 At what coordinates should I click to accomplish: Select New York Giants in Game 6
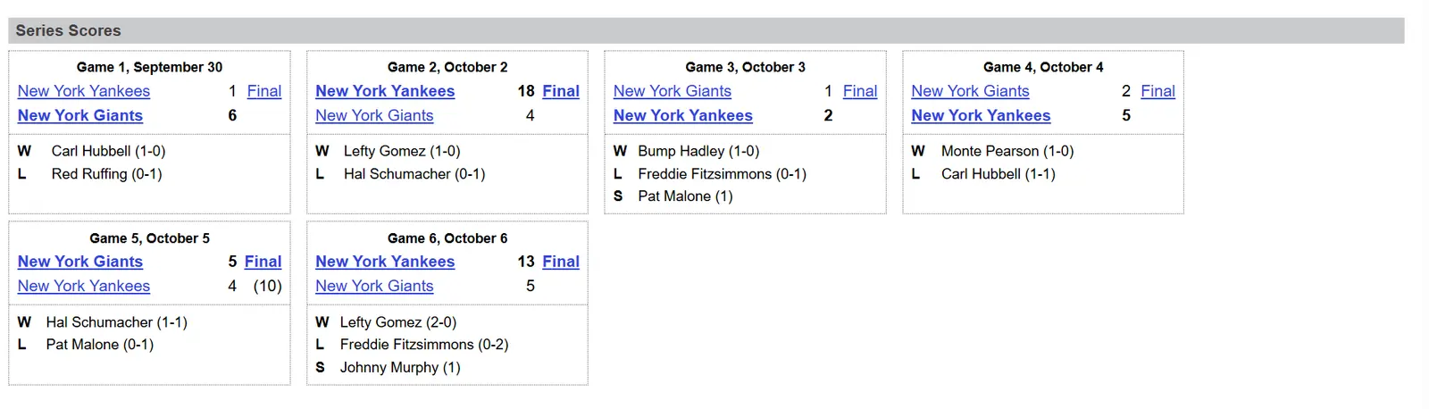point(374,286)
